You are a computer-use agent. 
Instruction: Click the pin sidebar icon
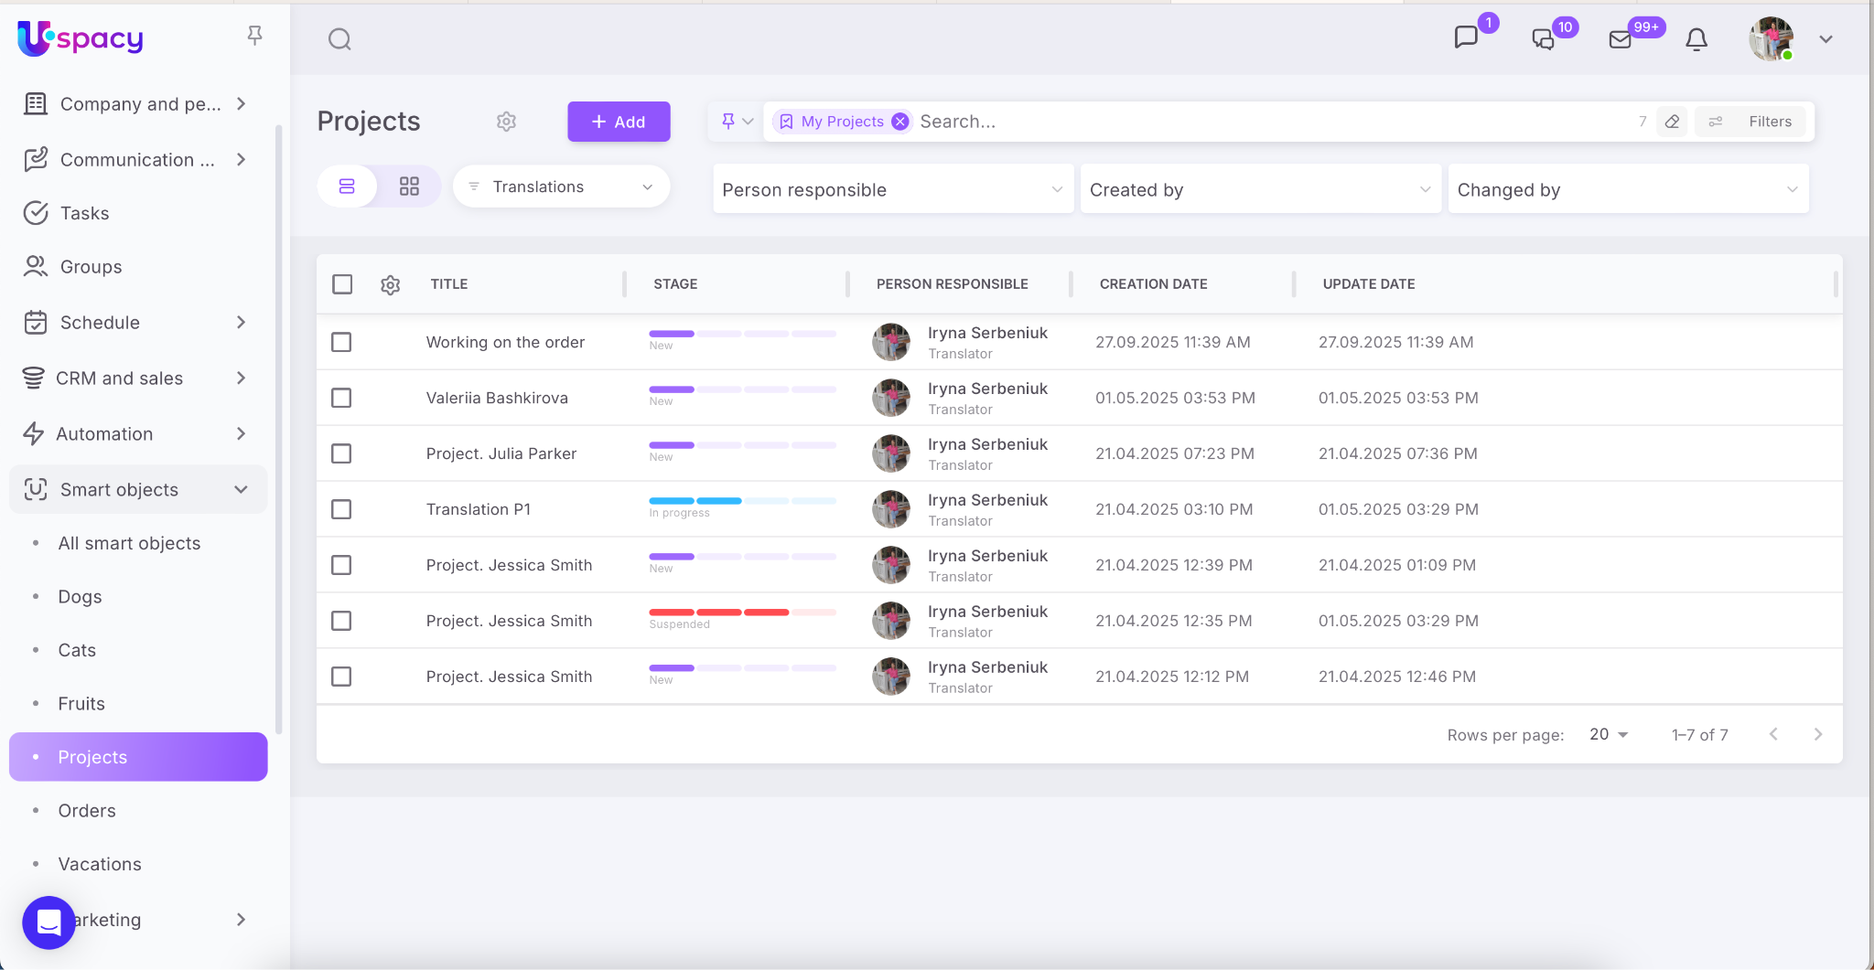[254, 36]
